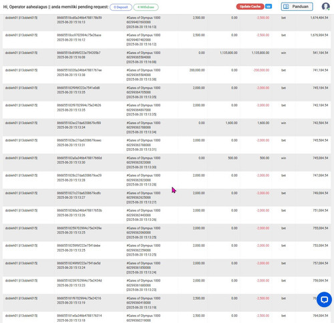The width and height of the screenshot is (334, 323).
Task: Select balance 743,184.54
Action: (x=321, y=105)
